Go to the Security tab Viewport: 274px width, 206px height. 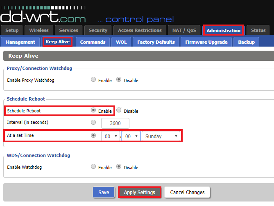98,30
